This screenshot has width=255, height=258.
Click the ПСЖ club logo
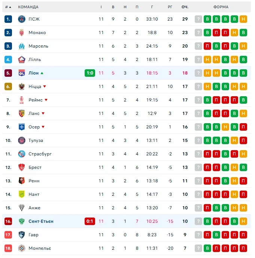tap(21, 19)
